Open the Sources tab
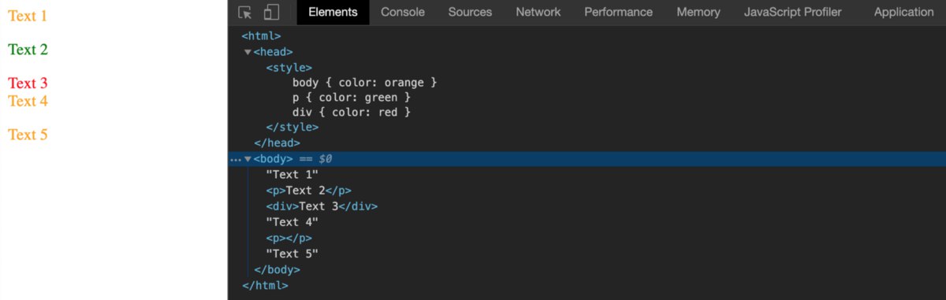Image resolution: width=946 pixels, height=300 pixels. (x=470, y=12)
